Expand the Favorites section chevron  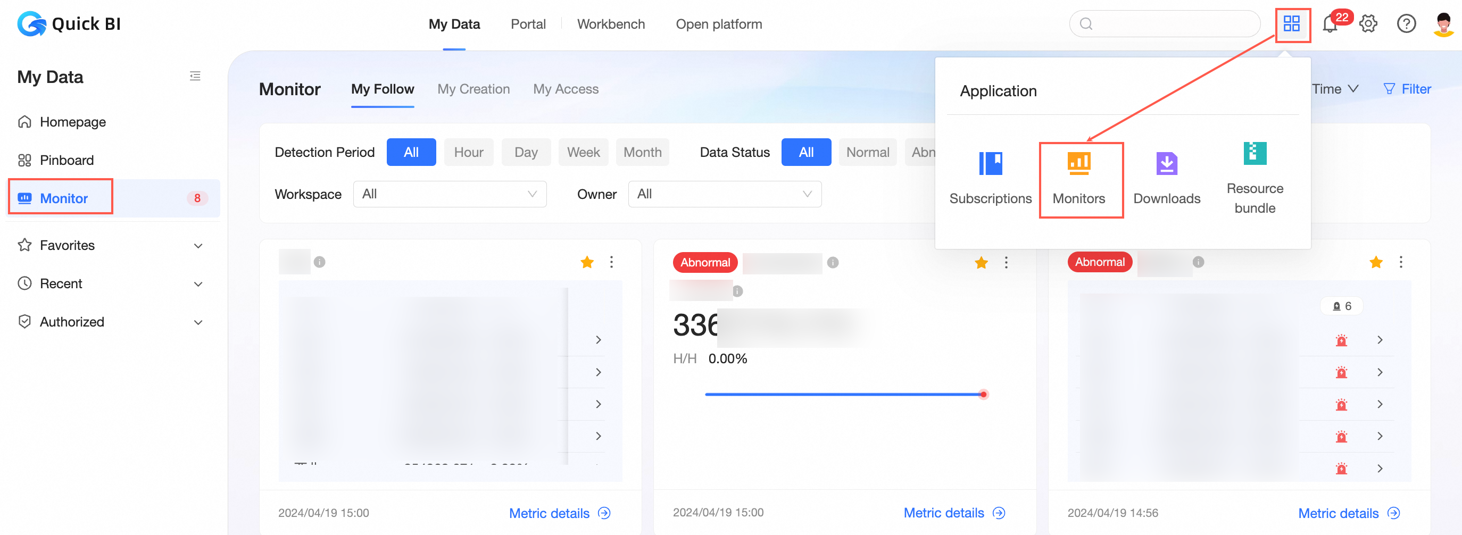pos(198,246)
